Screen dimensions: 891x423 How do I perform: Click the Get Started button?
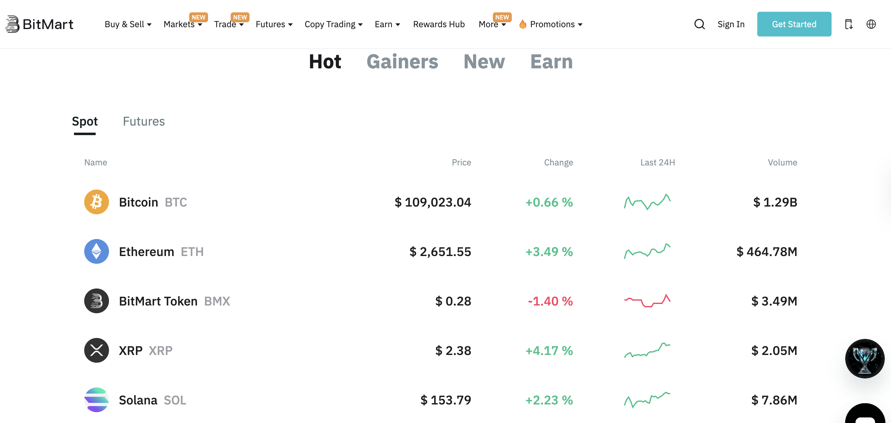coord(794,24)
